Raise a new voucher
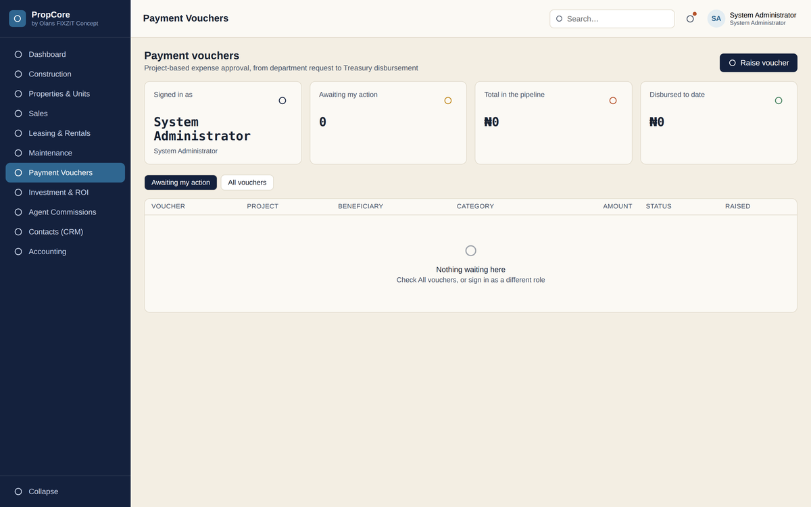The width and height of the screenshot is (811, 507). click(758, 63)
